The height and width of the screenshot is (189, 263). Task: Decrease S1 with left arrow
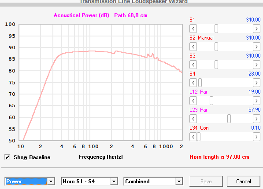(193, 29)
